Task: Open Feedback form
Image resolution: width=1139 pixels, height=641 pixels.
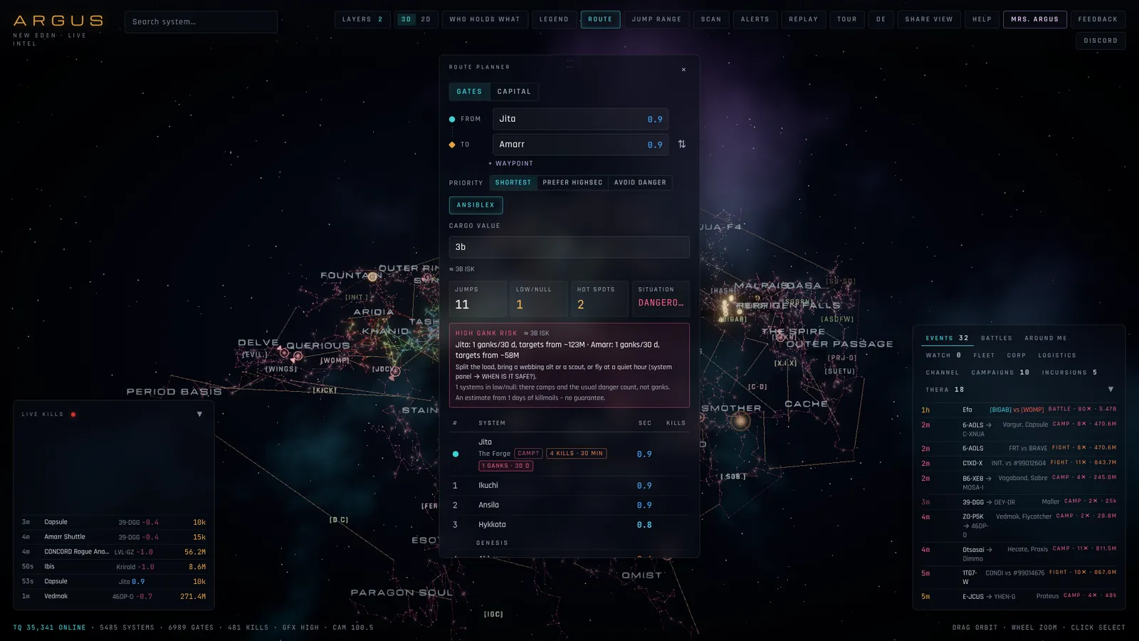Action: 1098,19
